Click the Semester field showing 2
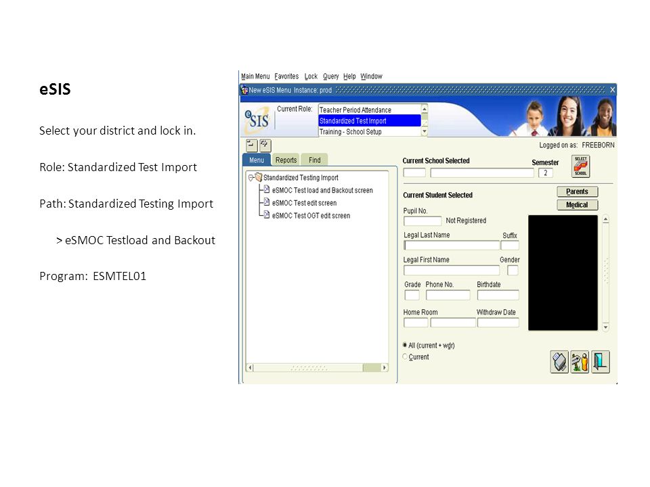The width and height of the screenshot is (650, 487). pyautogui.click(x=546, y=172)
